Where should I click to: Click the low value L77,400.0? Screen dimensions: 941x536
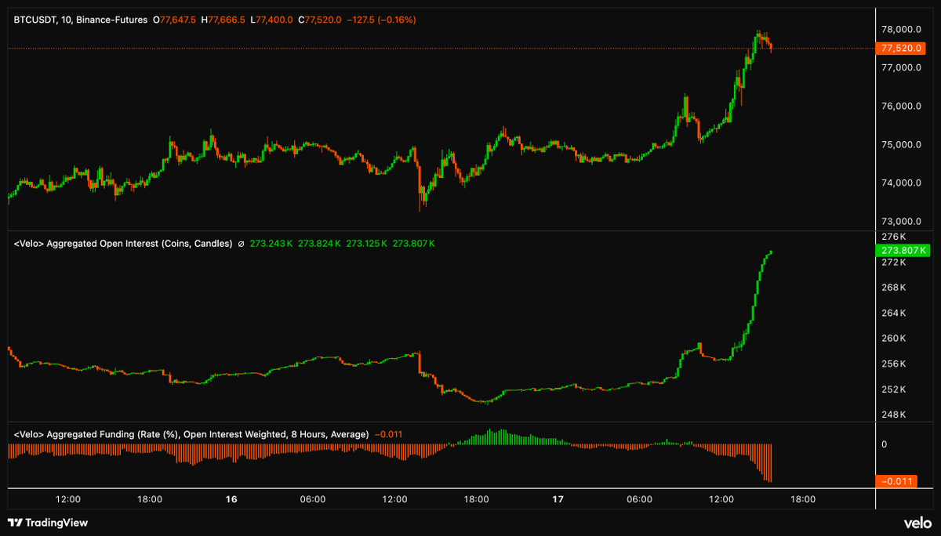(271, 20)
